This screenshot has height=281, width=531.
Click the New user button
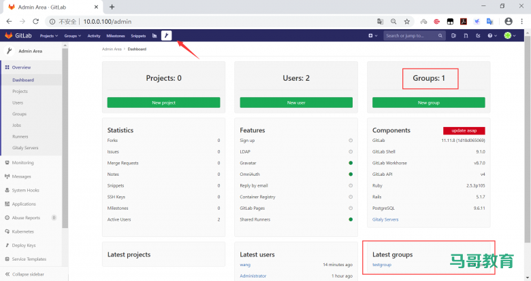(x=296, y=102)
